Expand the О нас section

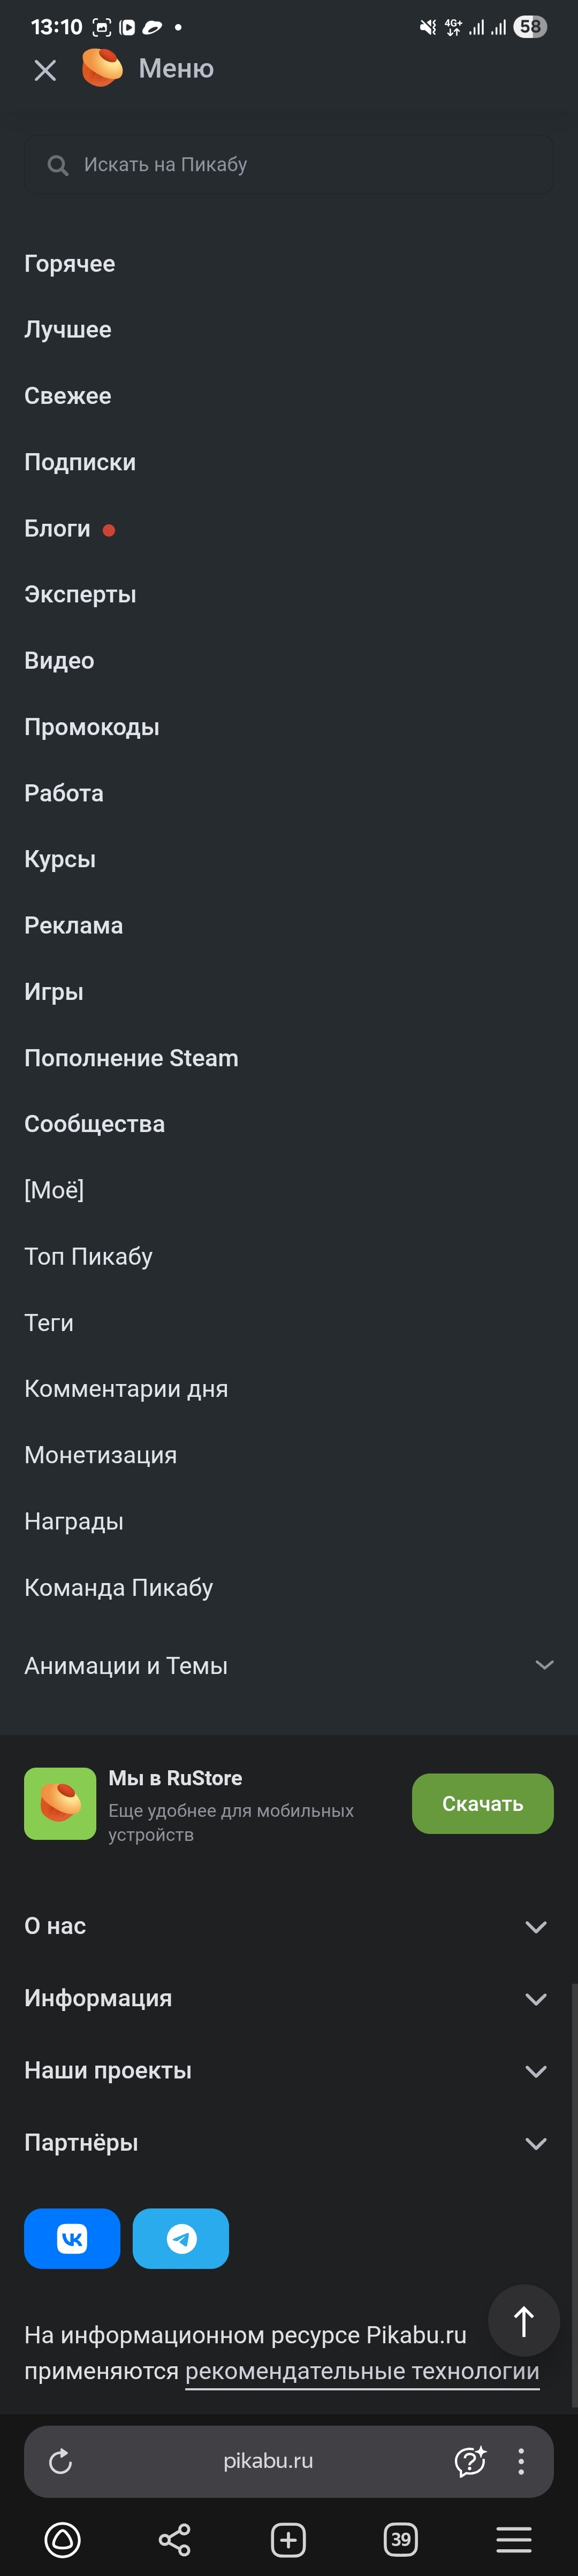tap(536, 1926)
